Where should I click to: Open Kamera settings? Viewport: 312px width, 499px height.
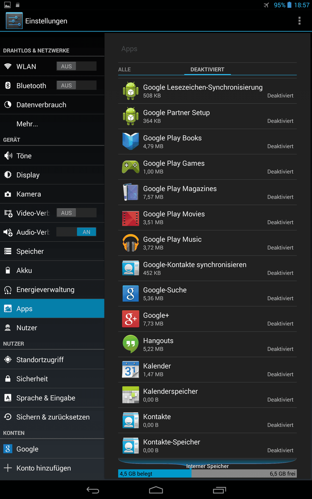(52, 194)
